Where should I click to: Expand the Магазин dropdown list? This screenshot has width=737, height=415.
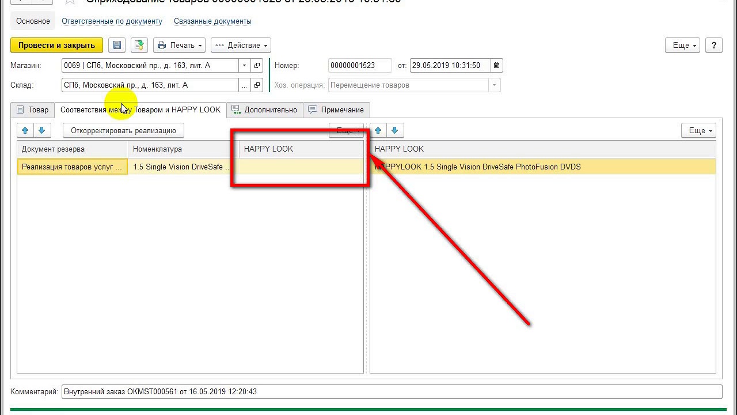(x=245, y=66)
